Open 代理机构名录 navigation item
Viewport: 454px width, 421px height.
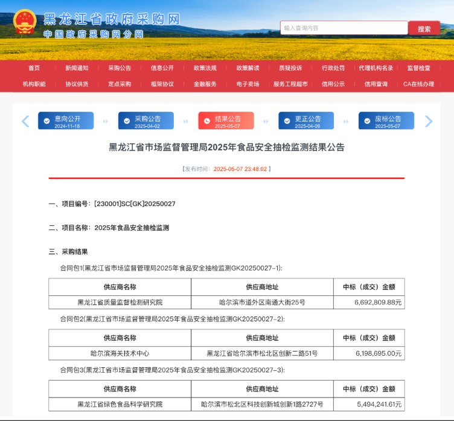point(376,68)
